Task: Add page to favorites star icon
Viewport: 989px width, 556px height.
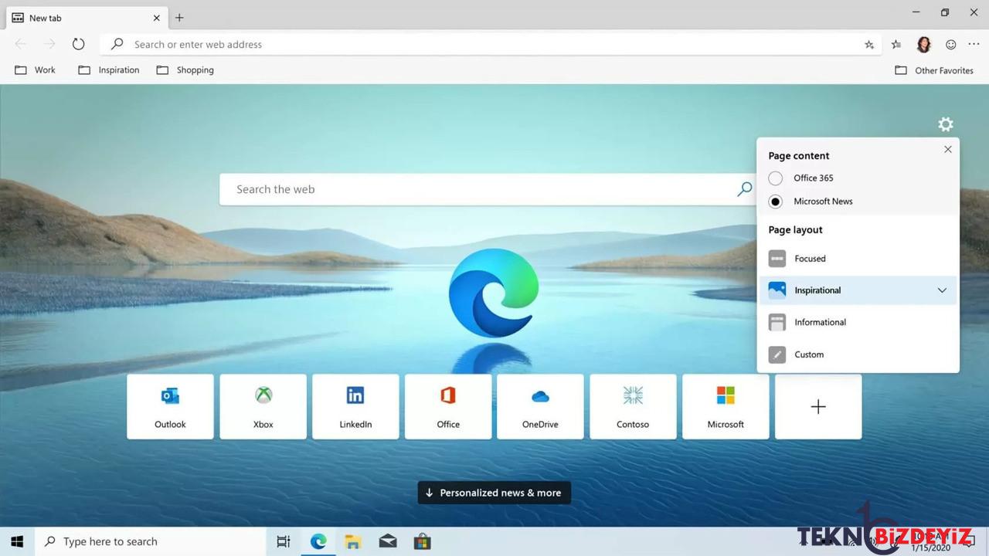Action: pyautogui.click(x=868, y=45)
